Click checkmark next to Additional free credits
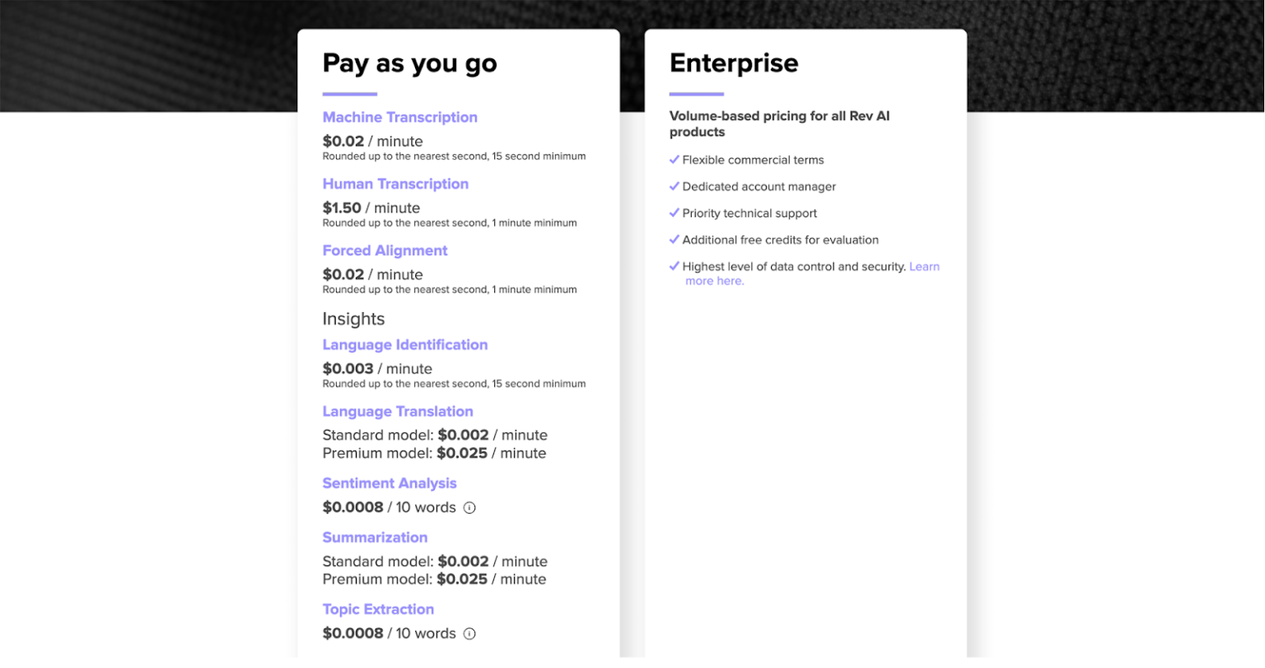Screen dimensions: 1265x668 675,240
